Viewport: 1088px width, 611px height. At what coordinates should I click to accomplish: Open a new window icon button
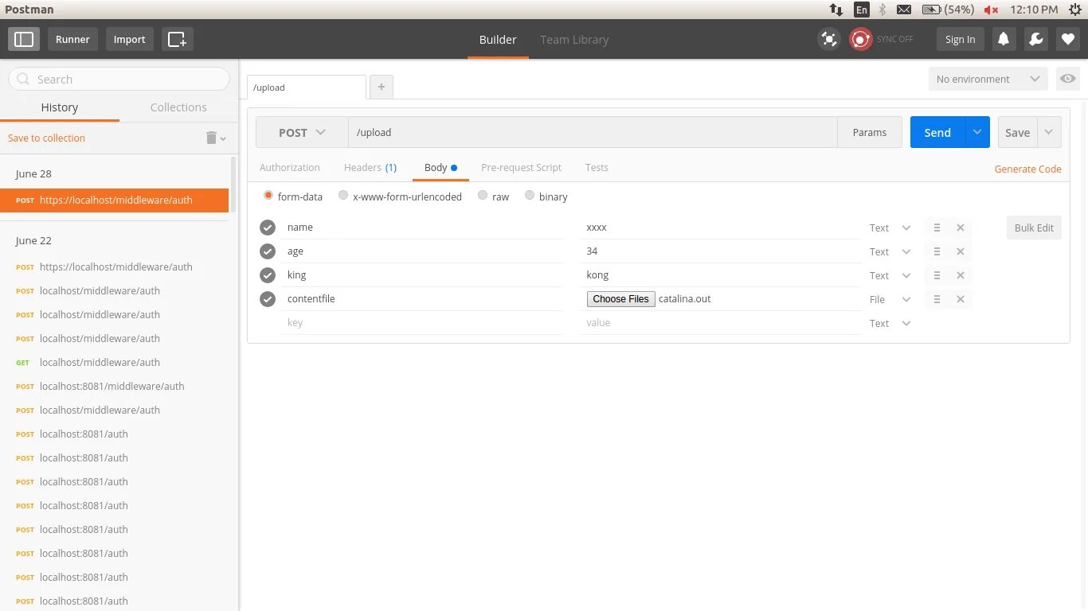177,39
